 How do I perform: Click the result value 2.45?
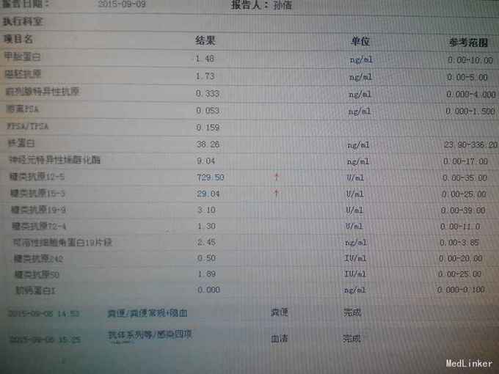[x=206, y=242]
